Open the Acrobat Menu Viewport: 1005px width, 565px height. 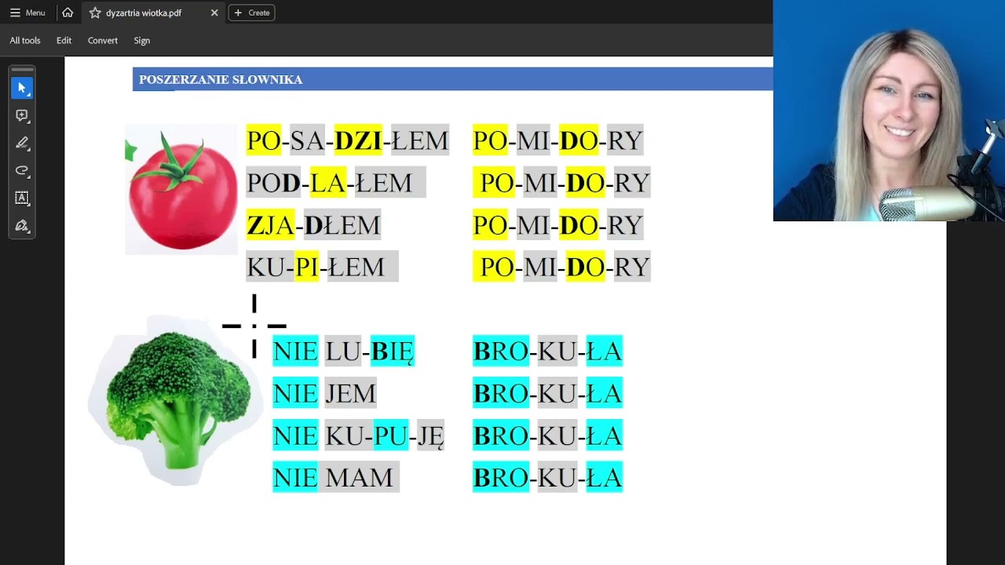(27, 13)
